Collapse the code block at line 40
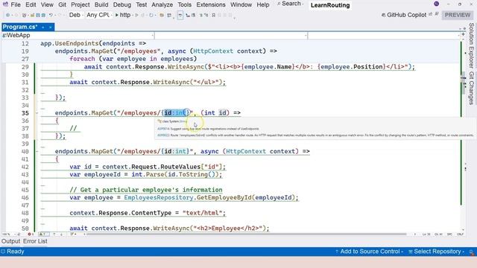477x268 pixels. 37,151
